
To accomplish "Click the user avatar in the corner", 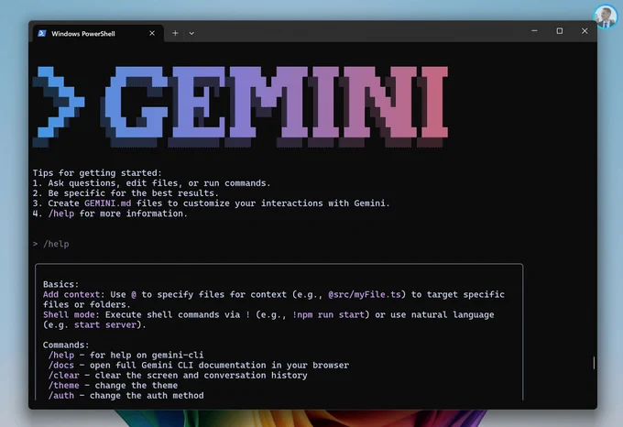I will tap(606, 16).
